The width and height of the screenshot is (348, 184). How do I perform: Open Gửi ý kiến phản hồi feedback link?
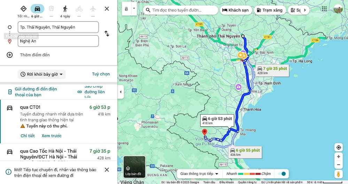[282, 182]
